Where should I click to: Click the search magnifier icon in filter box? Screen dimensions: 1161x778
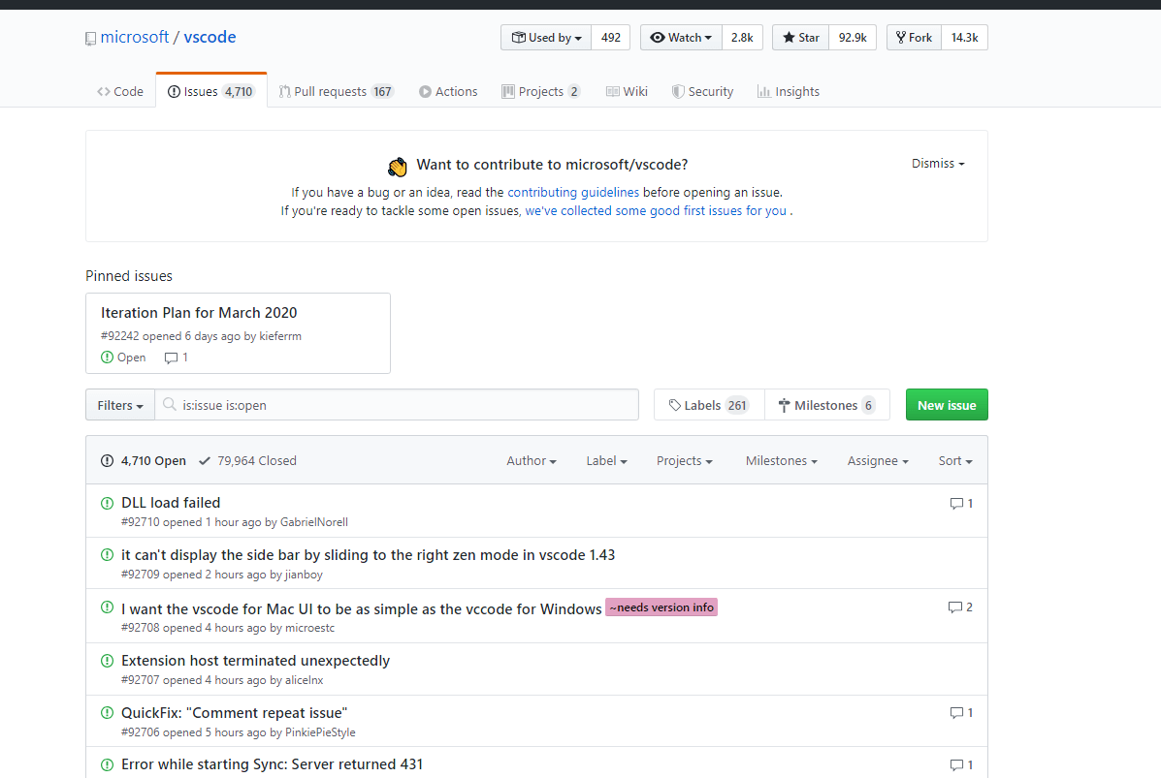pyautogui.click(x=170, y=405)
